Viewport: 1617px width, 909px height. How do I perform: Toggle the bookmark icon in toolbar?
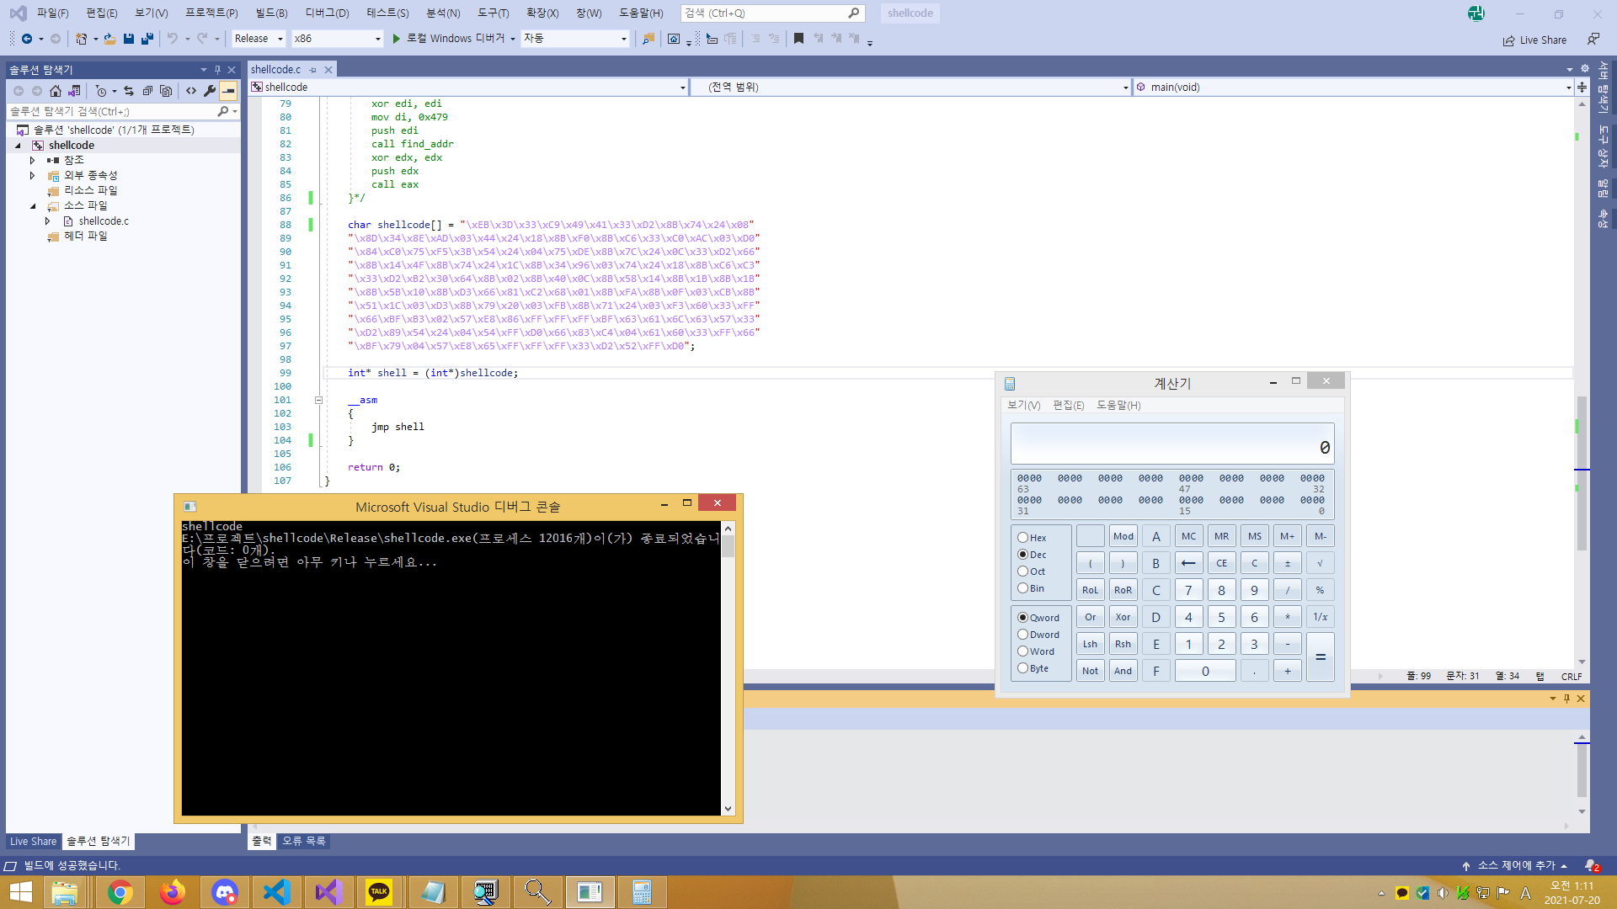click(x=798, y=39)
